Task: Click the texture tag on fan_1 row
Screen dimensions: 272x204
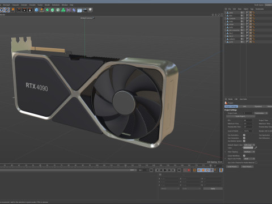Action: [250, 33]
